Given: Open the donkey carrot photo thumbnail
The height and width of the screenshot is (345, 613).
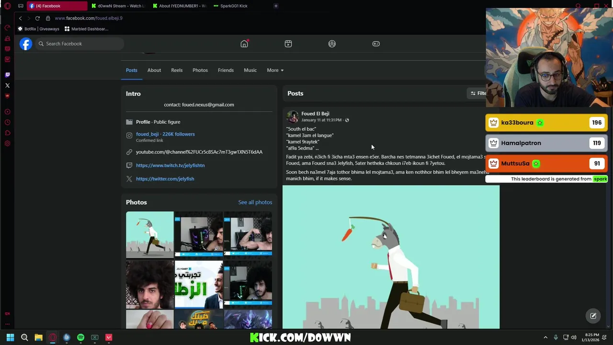Looking at the screenshot, I should coord(150,235).
